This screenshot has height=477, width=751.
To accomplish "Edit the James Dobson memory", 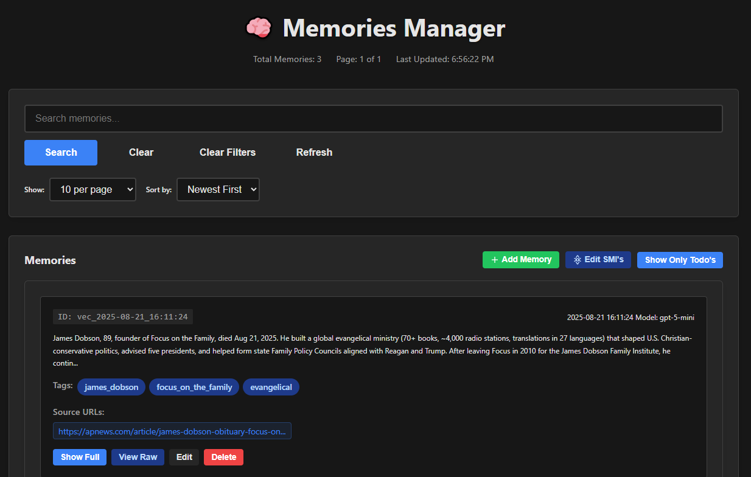I will pos(184,457).
